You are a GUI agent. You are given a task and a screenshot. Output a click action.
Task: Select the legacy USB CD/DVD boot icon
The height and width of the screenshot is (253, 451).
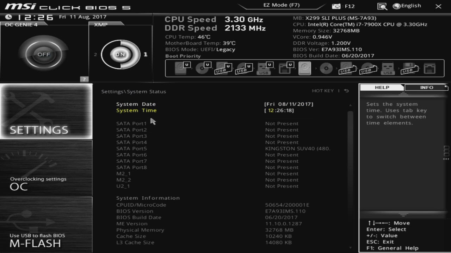click(367, 68)
